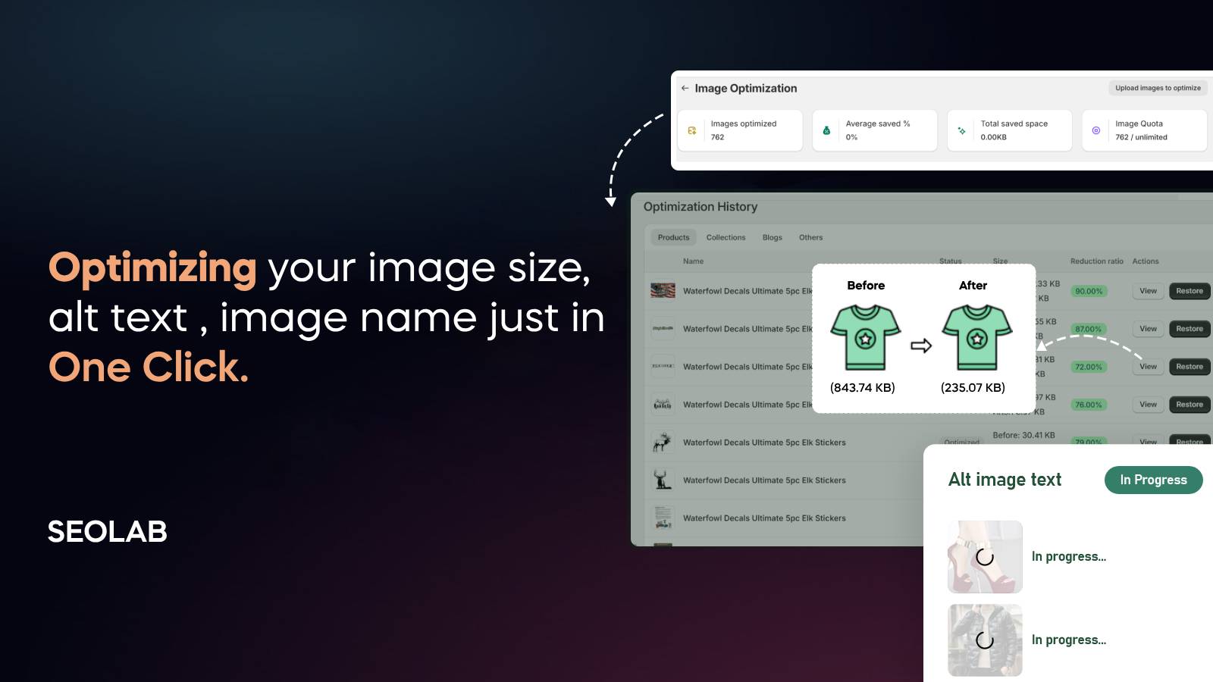
Task: Go back using the arrow beside Image Optimization
Action: coord(685,88)
